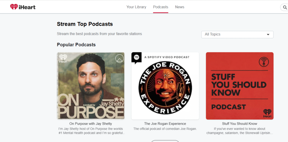
Task: Open the red Stuff You Should Know artwork
Action: (239, 86)
